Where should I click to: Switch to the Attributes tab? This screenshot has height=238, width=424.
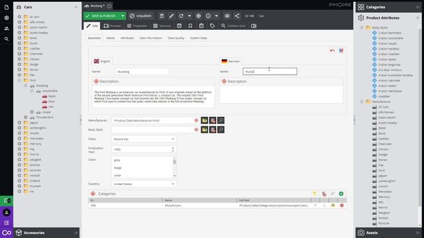click(127, 38)
